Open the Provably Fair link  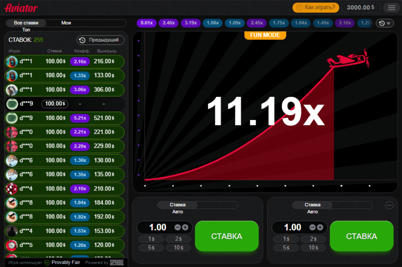pyautogui.click(x=62, y=263)
